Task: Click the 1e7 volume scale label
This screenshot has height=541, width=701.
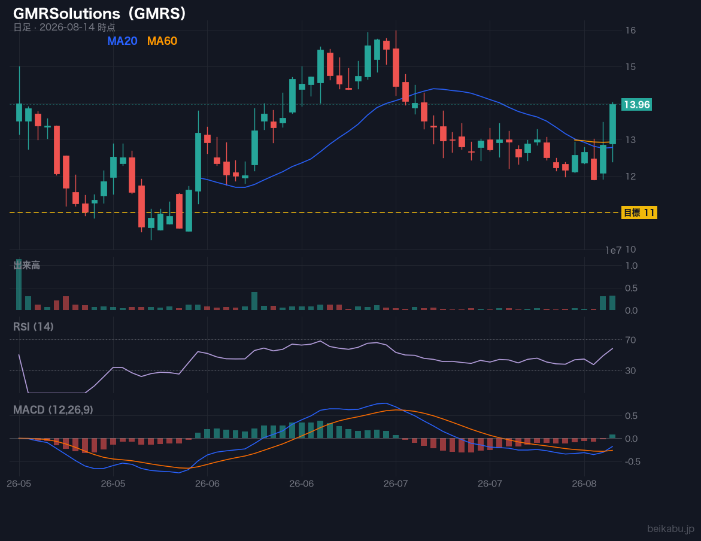Action: (x=613, y=250)
